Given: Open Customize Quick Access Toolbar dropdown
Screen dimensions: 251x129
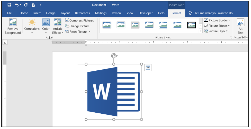Looking at the screenshot, I should click(40, 5).
